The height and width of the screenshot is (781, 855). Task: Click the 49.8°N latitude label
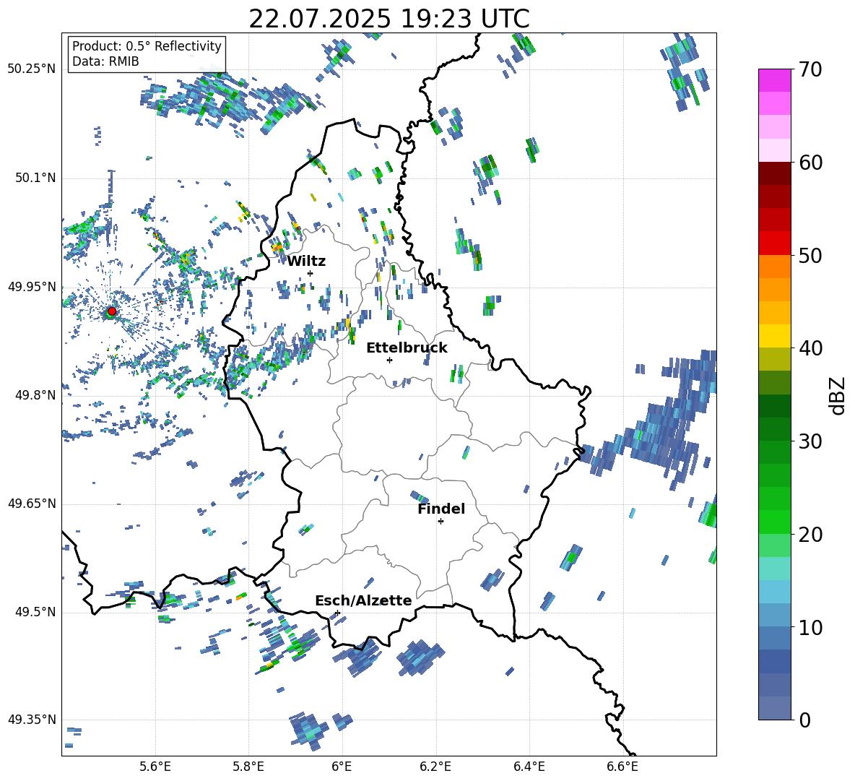click(x=35, y=395)
